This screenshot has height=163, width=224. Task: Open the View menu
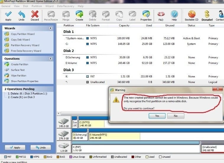pos(17,6)
